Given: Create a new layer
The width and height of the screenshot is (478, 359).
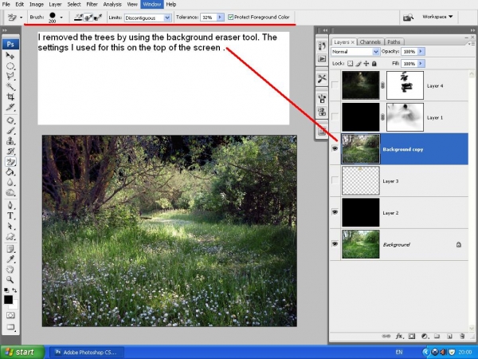Looking at the screenshot, I should click(x=449, y=337).
